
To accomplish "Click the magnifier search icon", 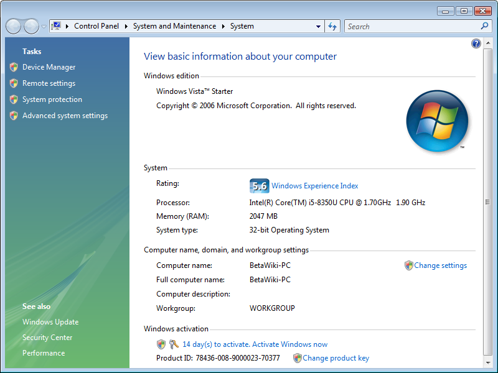I will tap(484, 26).
